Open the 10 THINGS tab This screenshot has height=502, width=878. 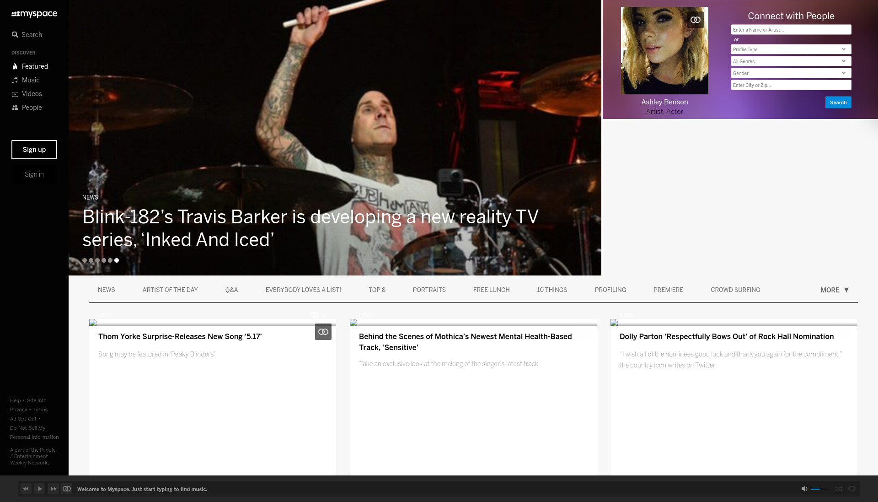552,290
